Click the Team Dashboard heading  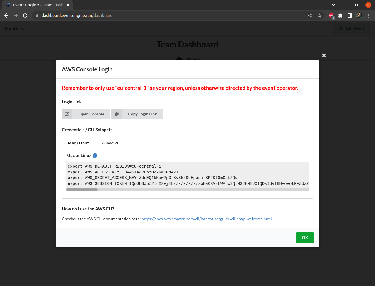click(187, 45)
